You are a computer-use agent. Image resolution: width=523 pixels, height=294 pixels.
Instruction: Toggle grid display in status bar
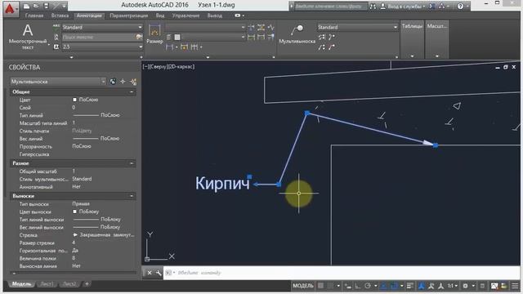pyautogui.click(x=320, y=286)
